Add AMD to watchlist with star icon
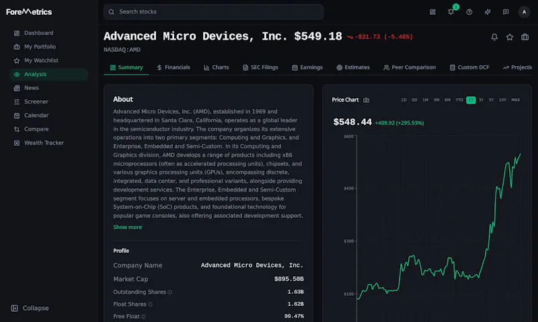Screen dimensions: 538x322 (510, 37)
